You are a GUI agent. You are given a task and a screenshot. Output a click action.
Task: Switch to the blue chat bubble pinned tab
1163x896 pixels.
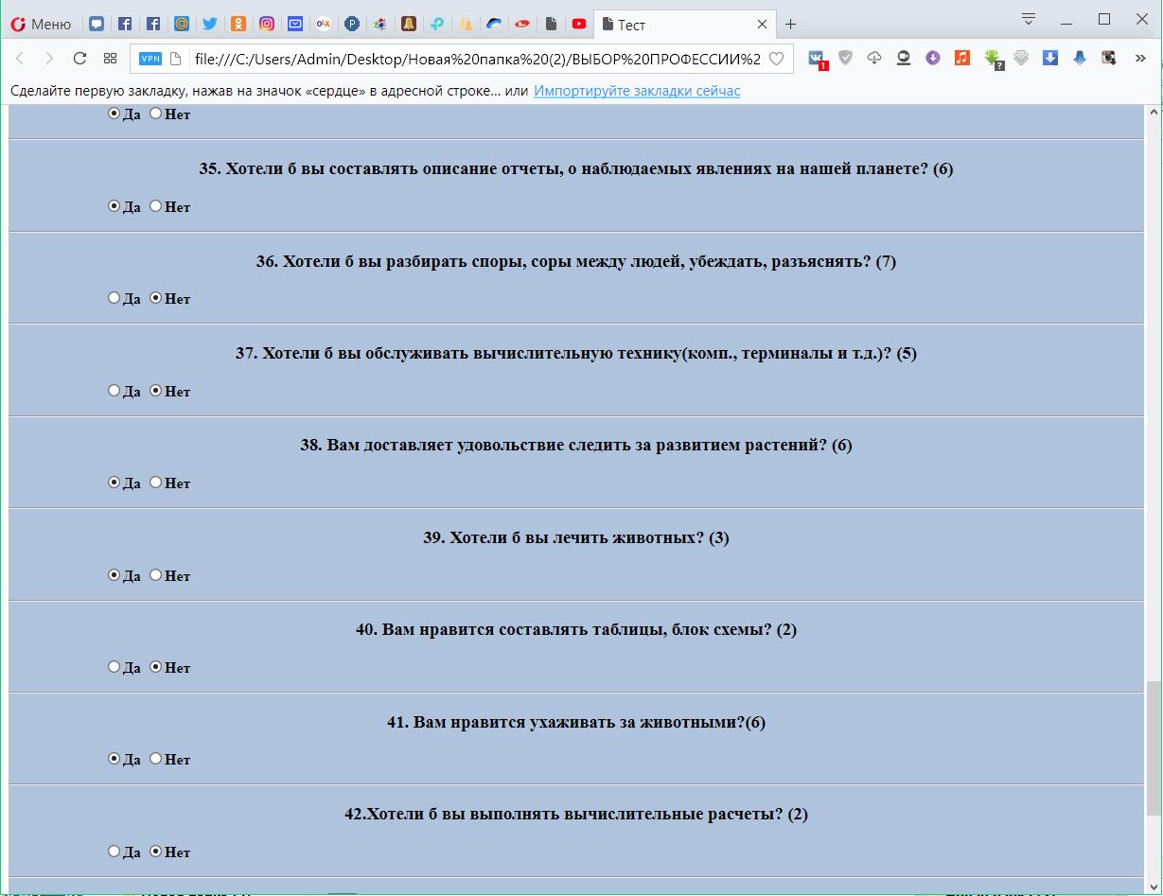(x=97, y=25)
